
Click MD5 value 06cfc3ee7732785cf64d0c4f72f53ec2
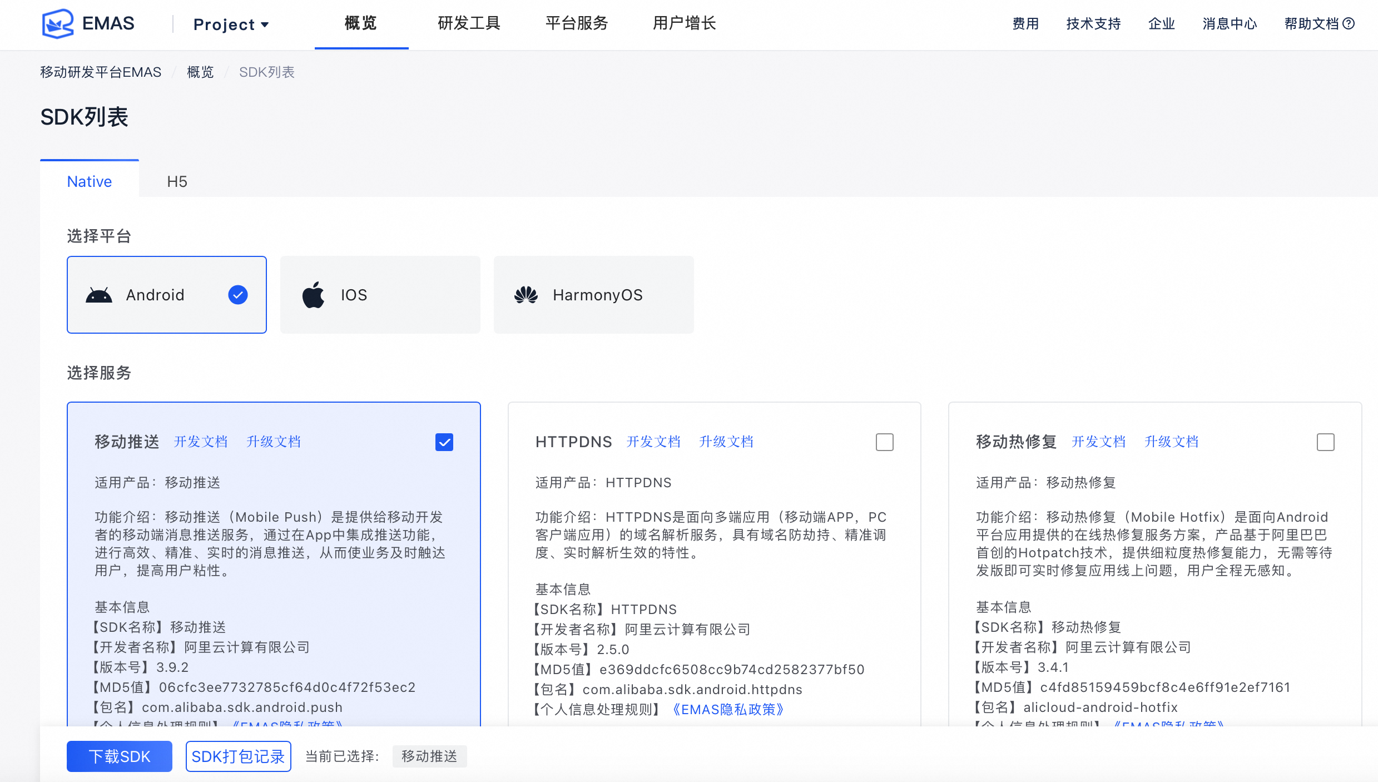click(288, 687)
